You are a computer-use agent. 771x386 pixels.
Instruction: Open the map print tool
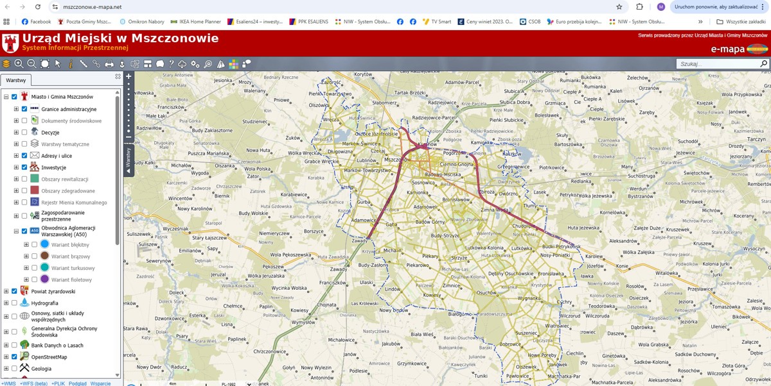[x=109, y=64]
